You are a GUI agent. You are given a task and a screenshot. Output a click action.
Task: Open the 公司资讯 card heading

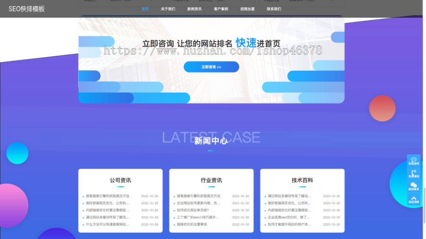[120, 180]
